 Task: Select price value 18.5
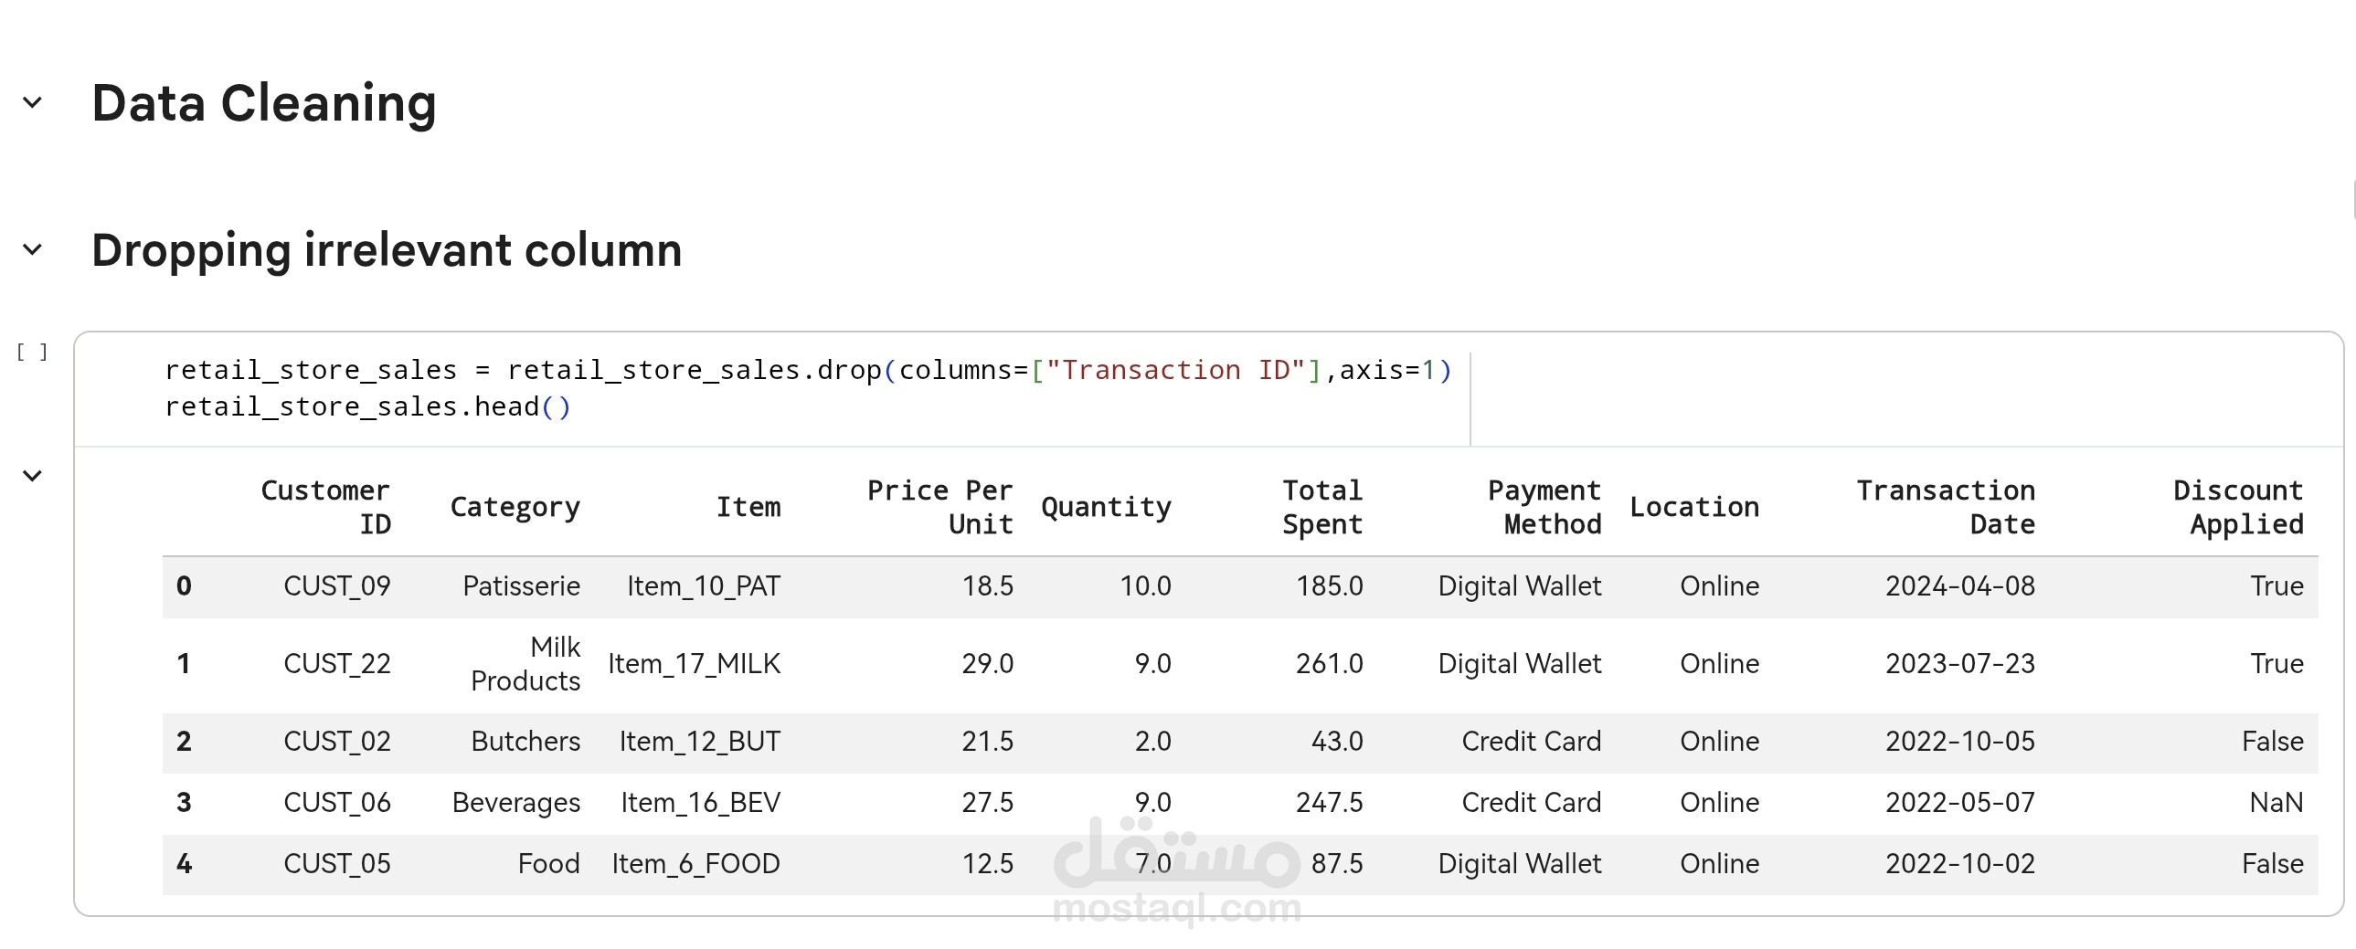pyautogui.click(x=988, y=586)
